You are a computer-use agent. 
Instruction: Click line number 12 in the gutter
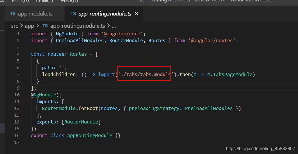[x=17, y=108]
